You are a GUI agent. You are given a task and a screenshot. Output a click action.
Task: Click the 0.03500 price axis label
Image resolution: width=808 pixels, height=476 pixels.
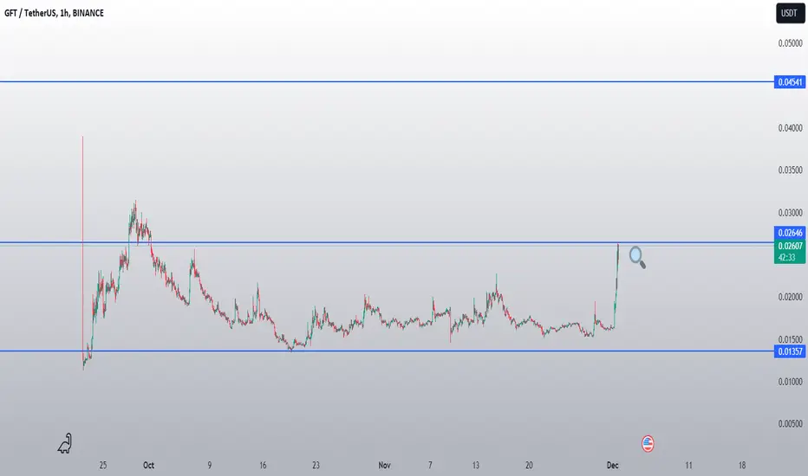(790, 170)
